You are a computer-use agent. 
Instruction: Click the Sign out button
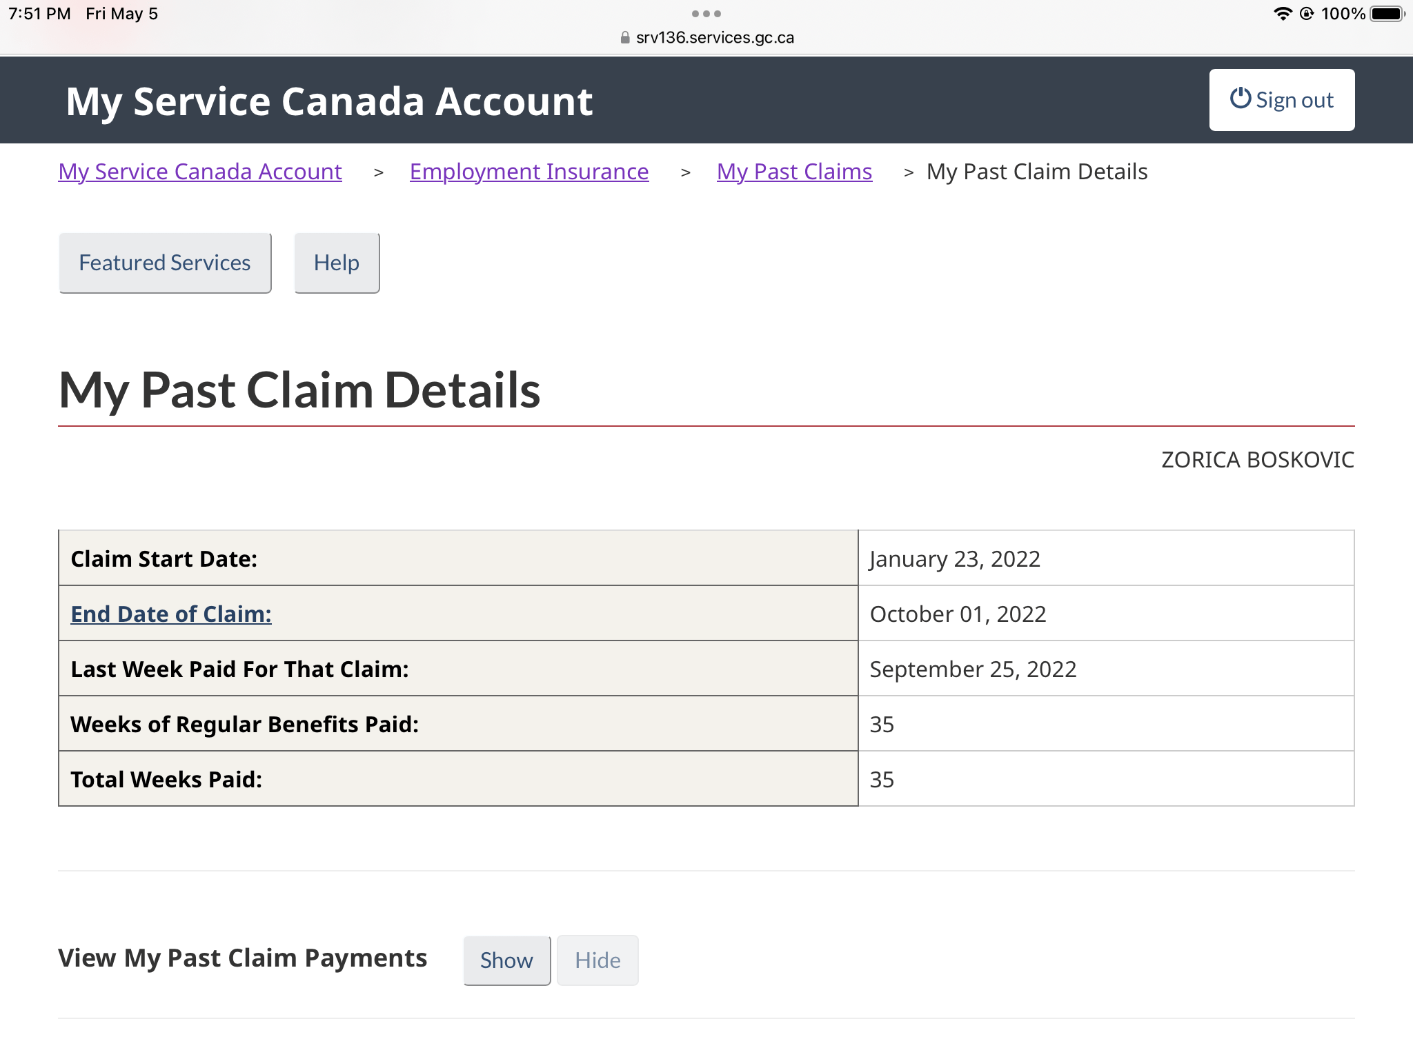[1281, 100]
